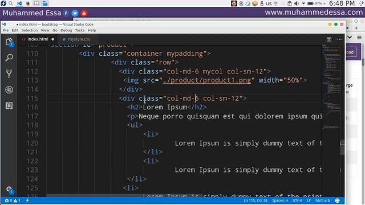Click UTF-8 encoding in status bar
The image size is (365, 205).
297,200
